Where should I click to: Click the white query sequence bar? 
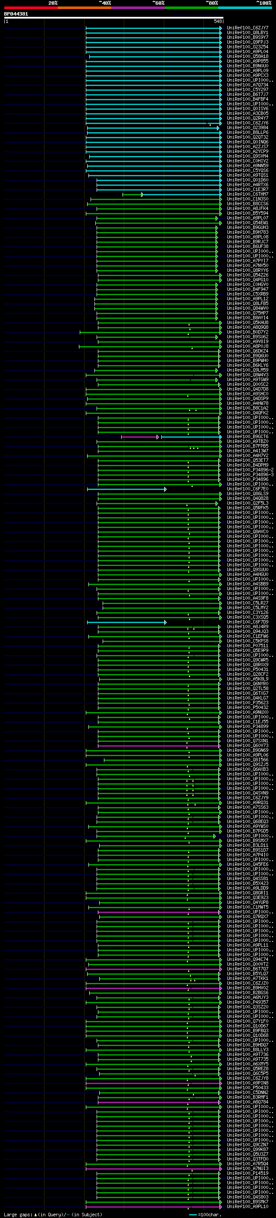point(114,18)
